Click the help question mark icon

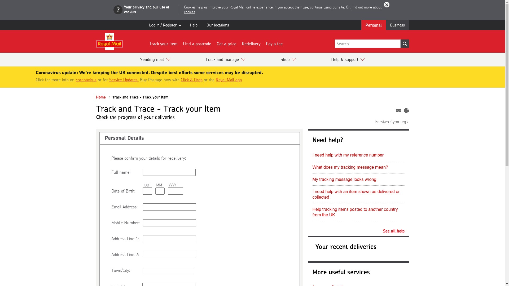click(118, 10)
